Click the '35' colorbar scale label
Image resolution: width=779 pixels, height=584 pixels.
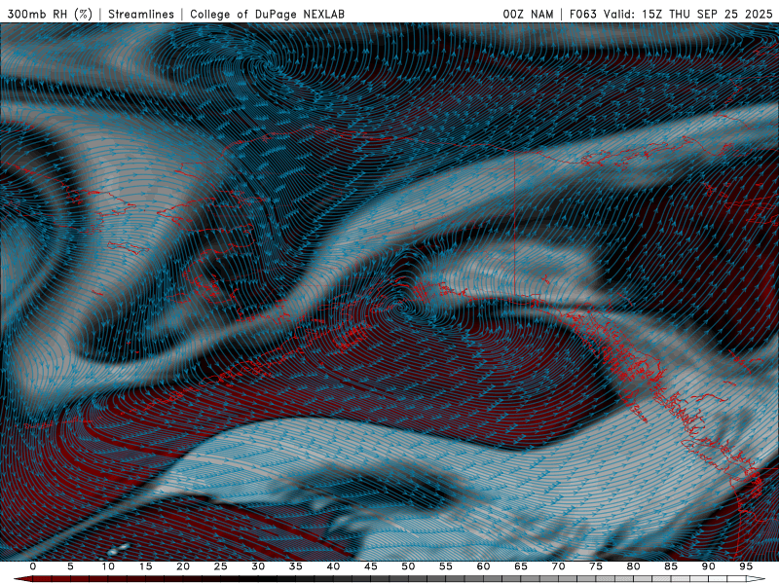pos(296,566)
